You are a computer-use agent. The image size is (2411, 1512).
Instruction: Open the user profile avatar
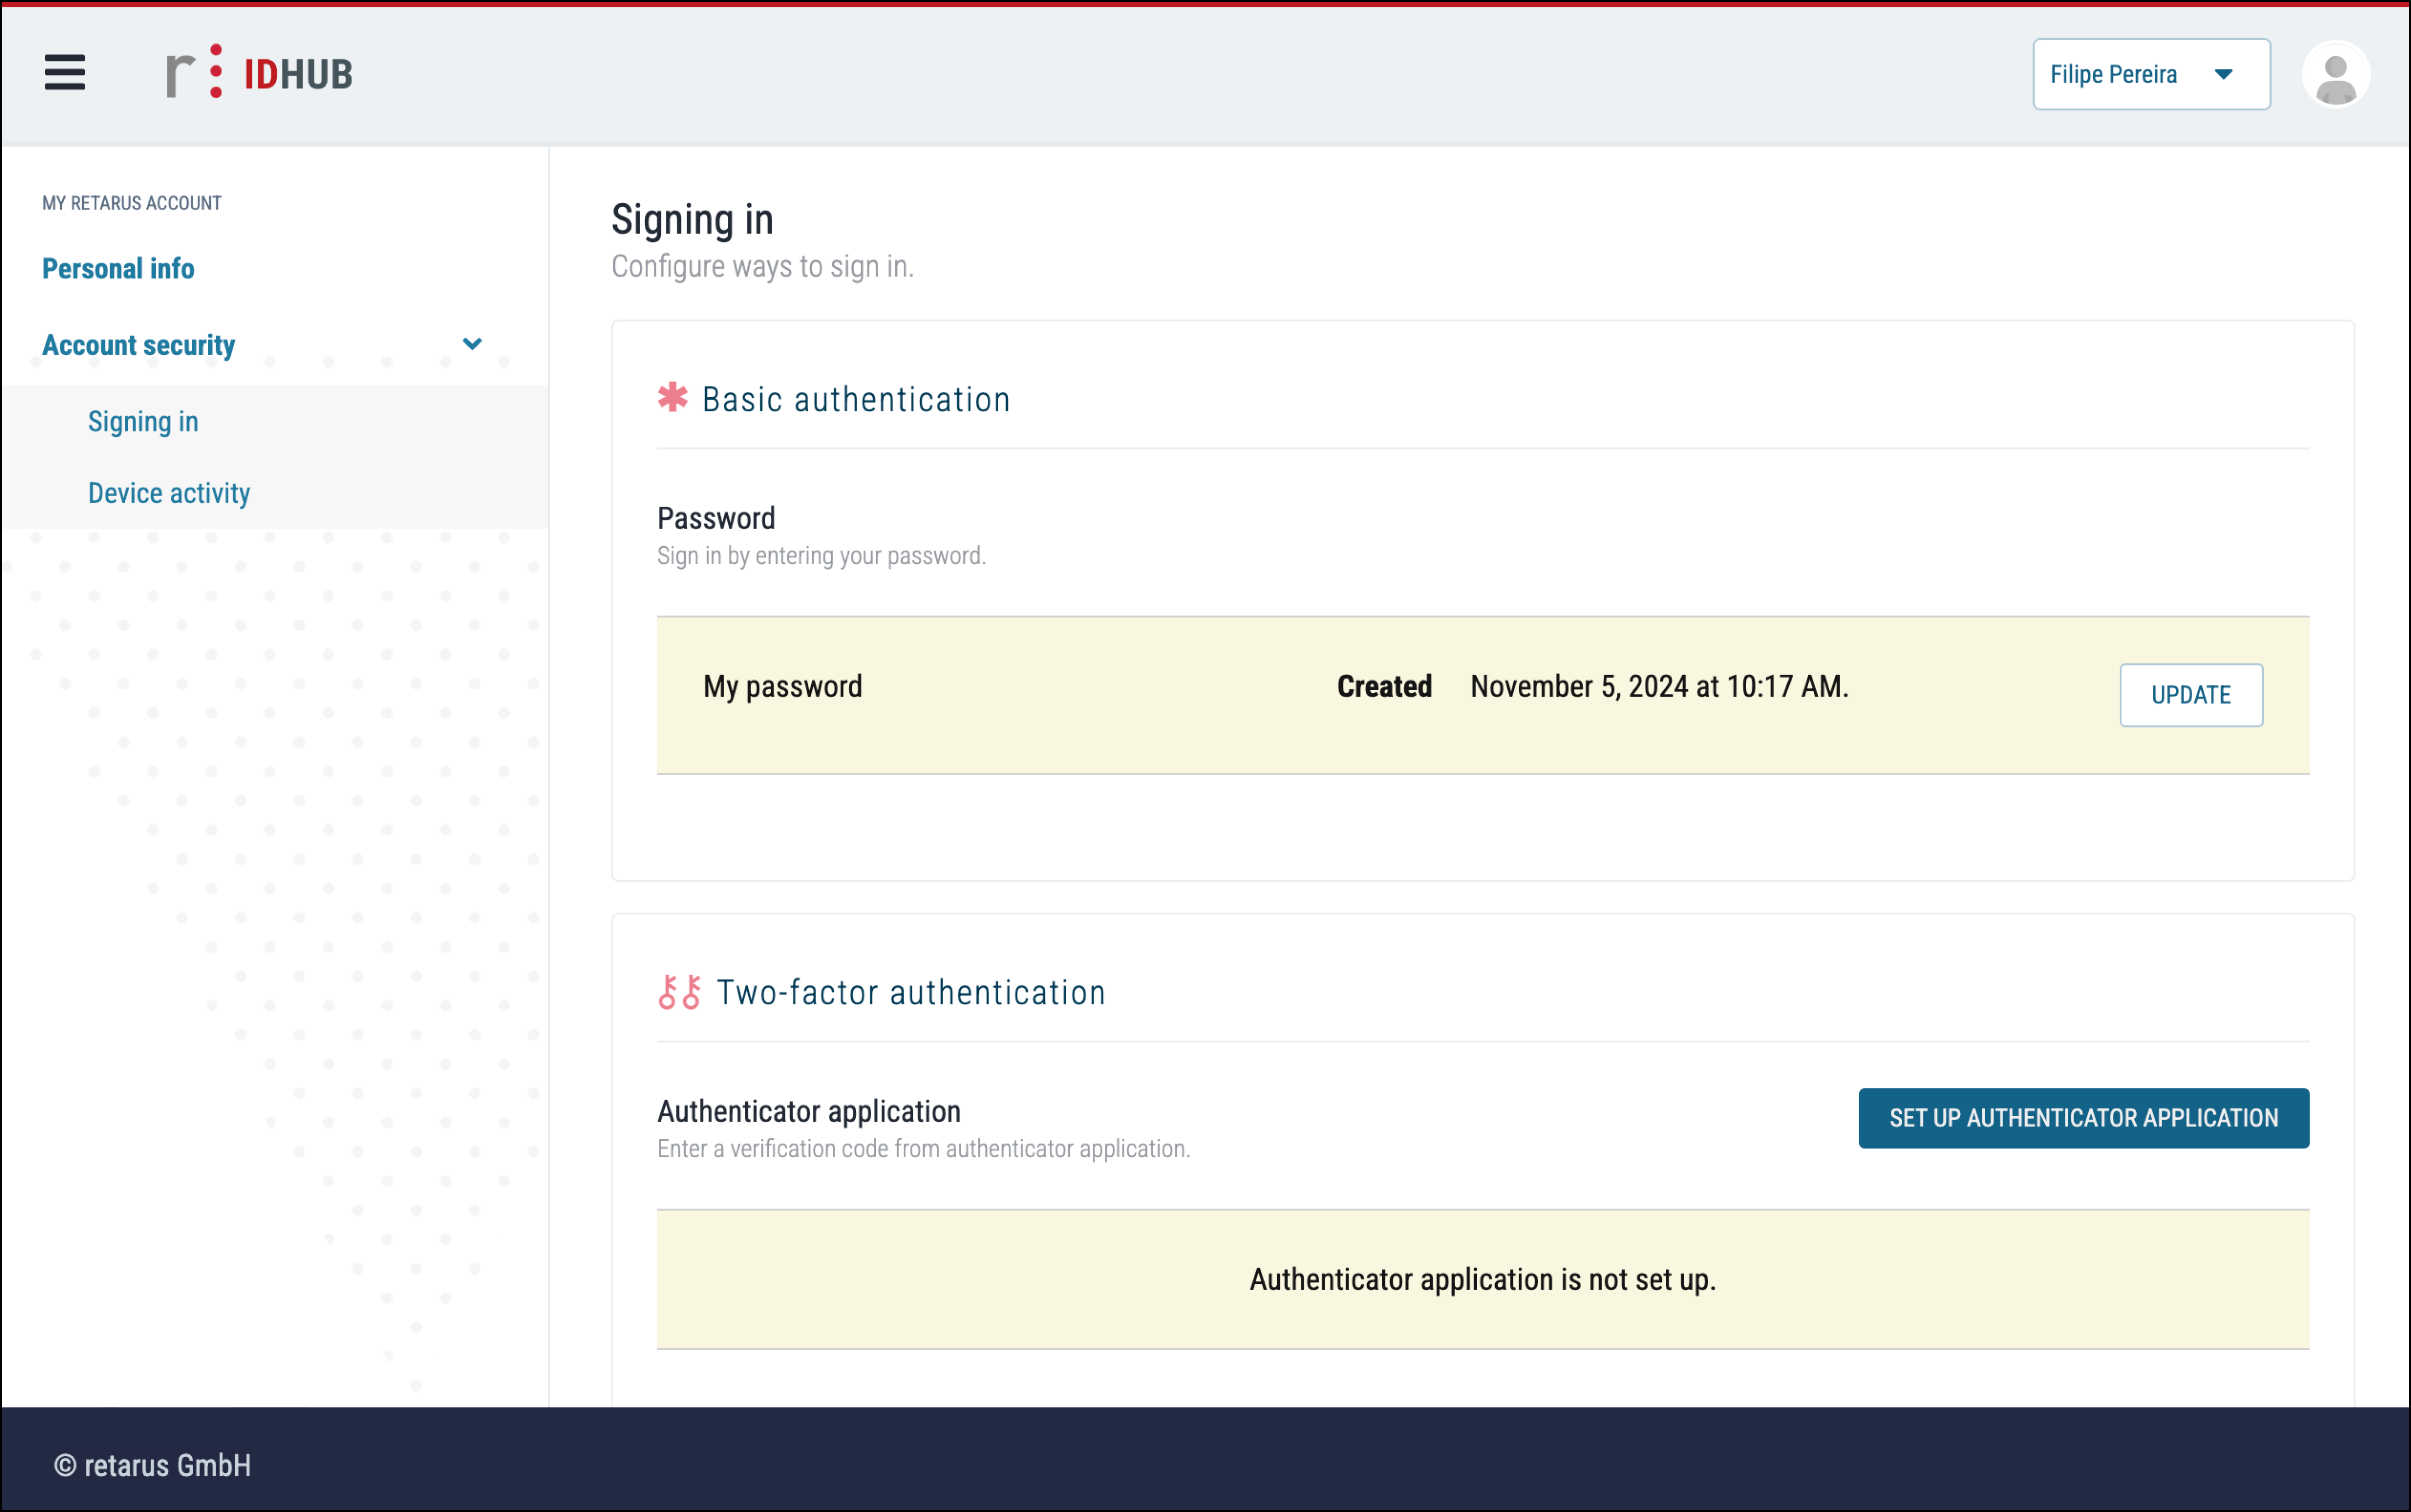2335,75
